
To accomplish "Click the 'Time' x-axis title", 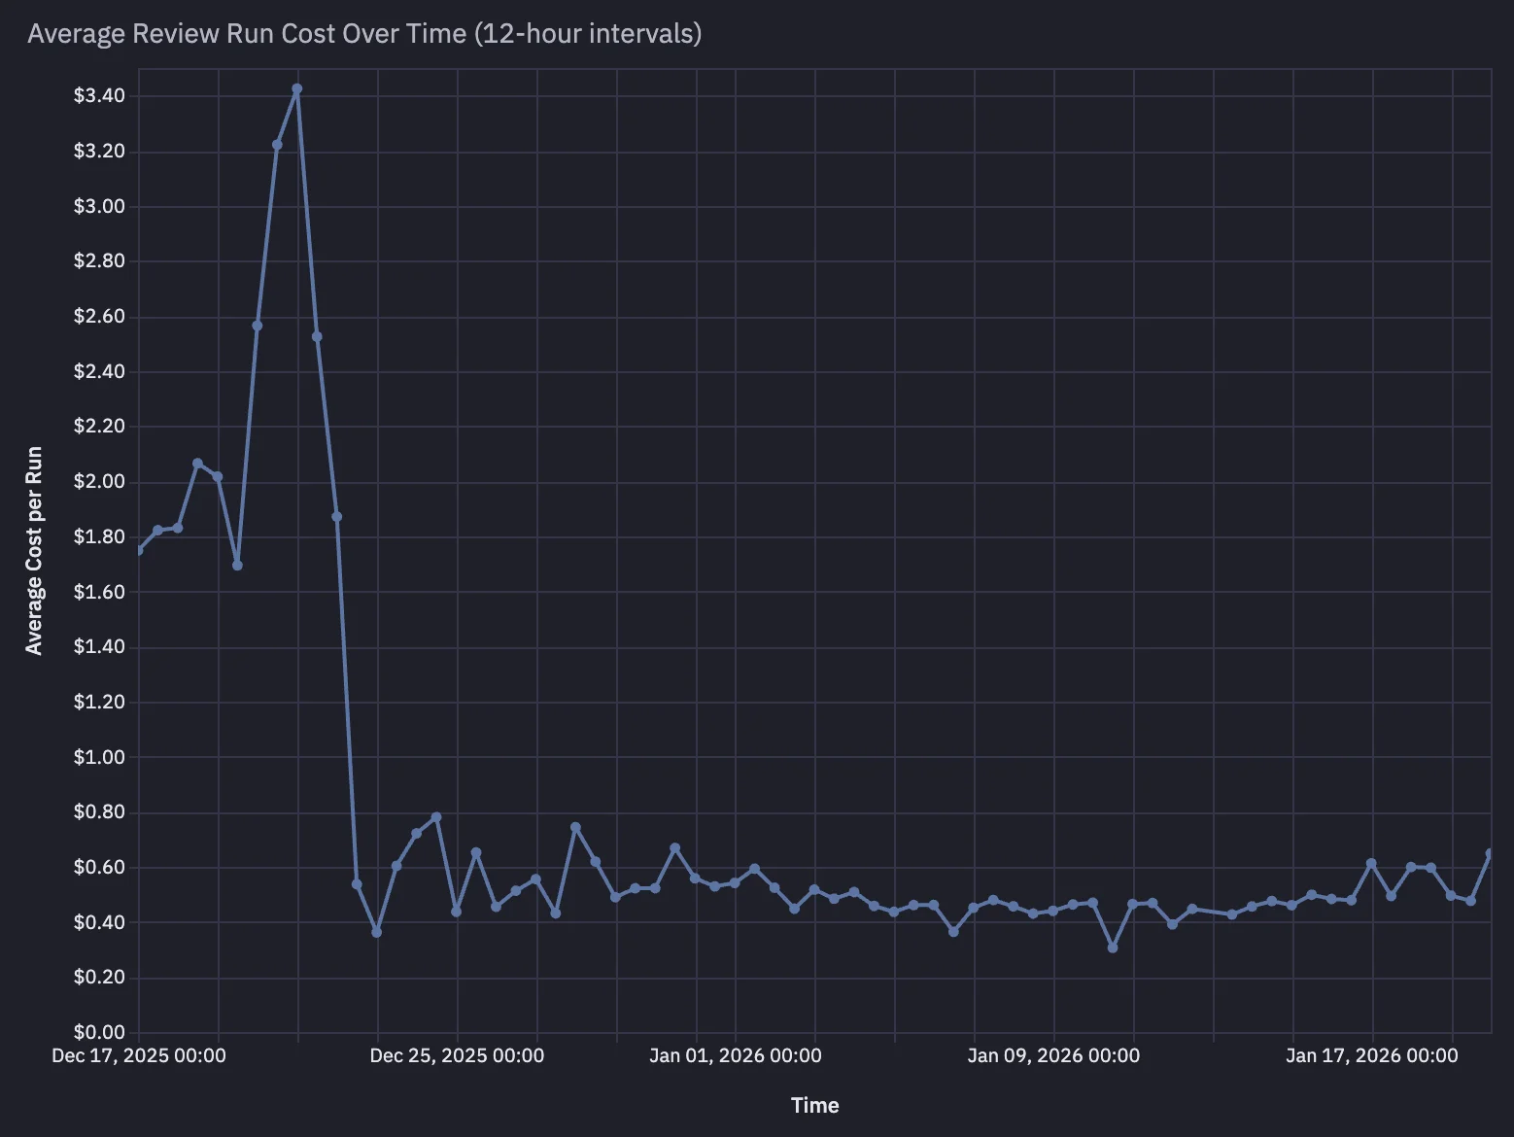I will 814,1105.
